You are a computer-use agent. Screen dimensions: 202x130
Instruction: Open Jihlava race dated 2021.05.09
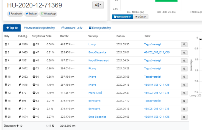coord(92,77)
